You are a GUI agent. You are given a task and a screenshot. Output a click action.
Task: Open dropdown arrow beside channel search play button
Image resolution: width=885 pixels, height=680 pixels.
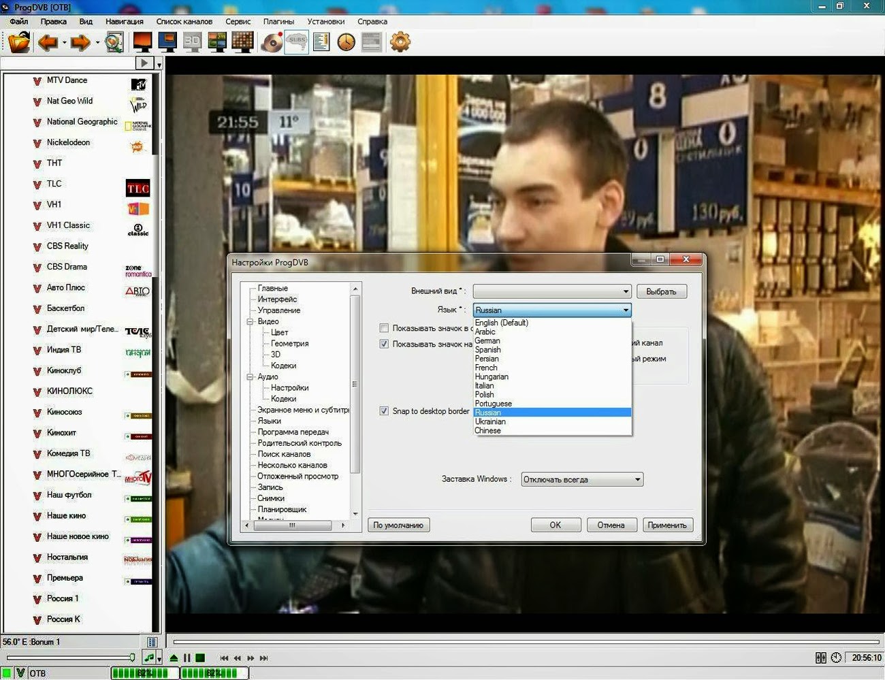[x=159, y=63]
